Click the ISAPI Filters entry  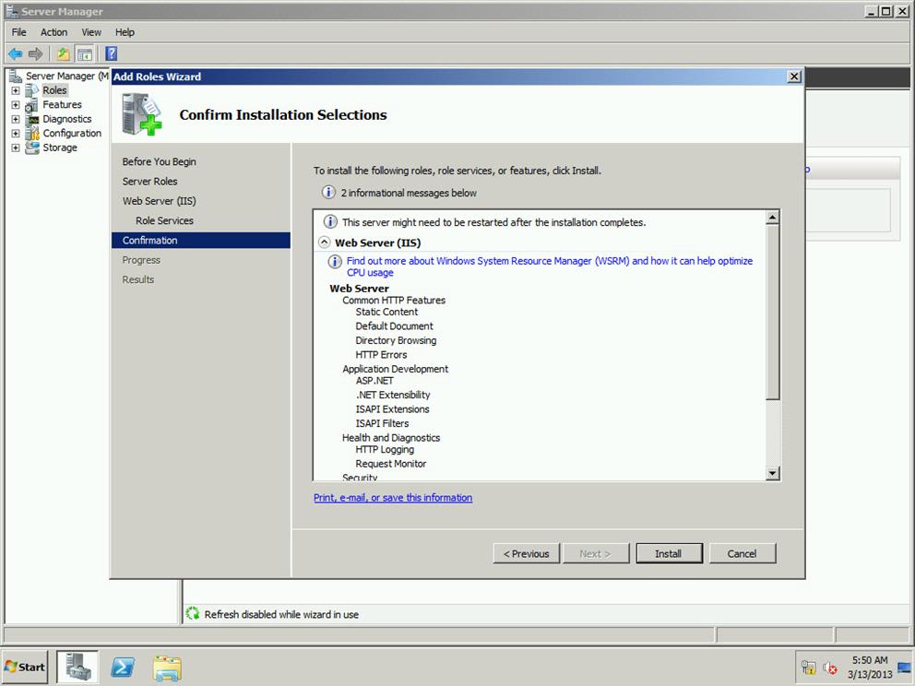(x=382, y=423)
